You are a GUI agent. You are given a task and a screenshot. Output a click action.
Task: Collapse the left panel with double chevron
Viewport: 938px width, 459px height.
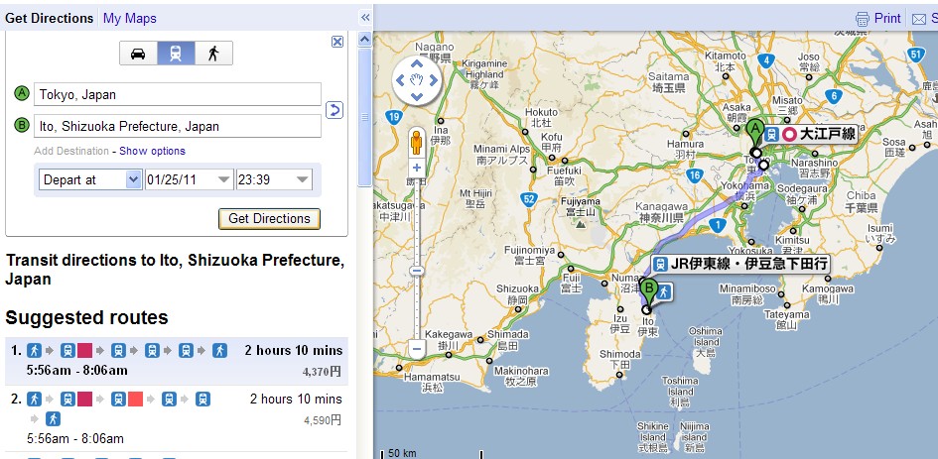pyautogui.click(x=366, y=18)
